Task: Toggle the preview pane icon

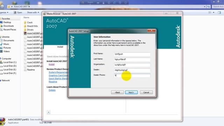Action: [219, 13]
